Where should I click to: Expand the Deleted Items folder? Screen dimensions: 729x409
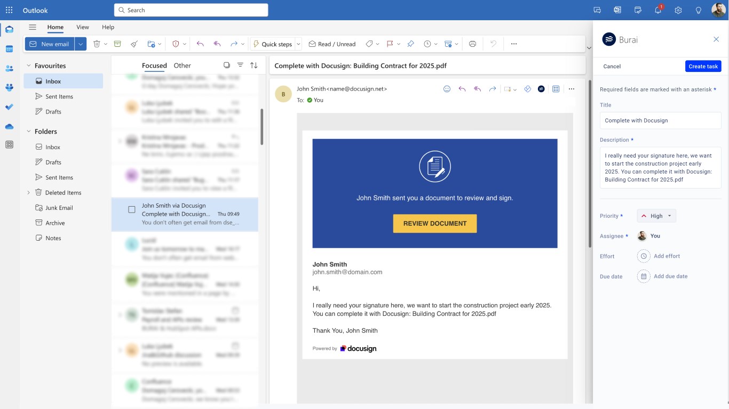tap(29, 193)
